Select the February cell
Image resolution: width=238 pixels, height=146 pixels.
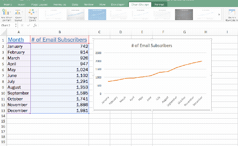click(x=19, y=52)
